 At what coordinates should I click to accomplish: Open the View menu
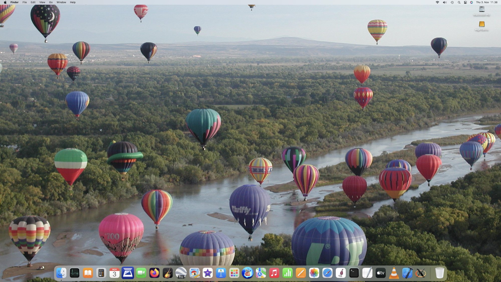42,2
